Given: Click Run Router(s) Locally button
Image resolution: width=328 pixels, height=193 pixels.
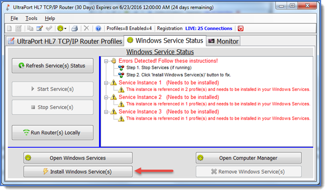Looking at the screenshot, I should point(52,133).
